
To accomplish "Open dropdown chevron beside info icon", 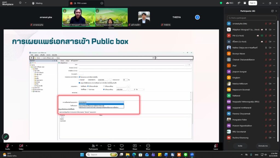I will (x=25, y=3).
